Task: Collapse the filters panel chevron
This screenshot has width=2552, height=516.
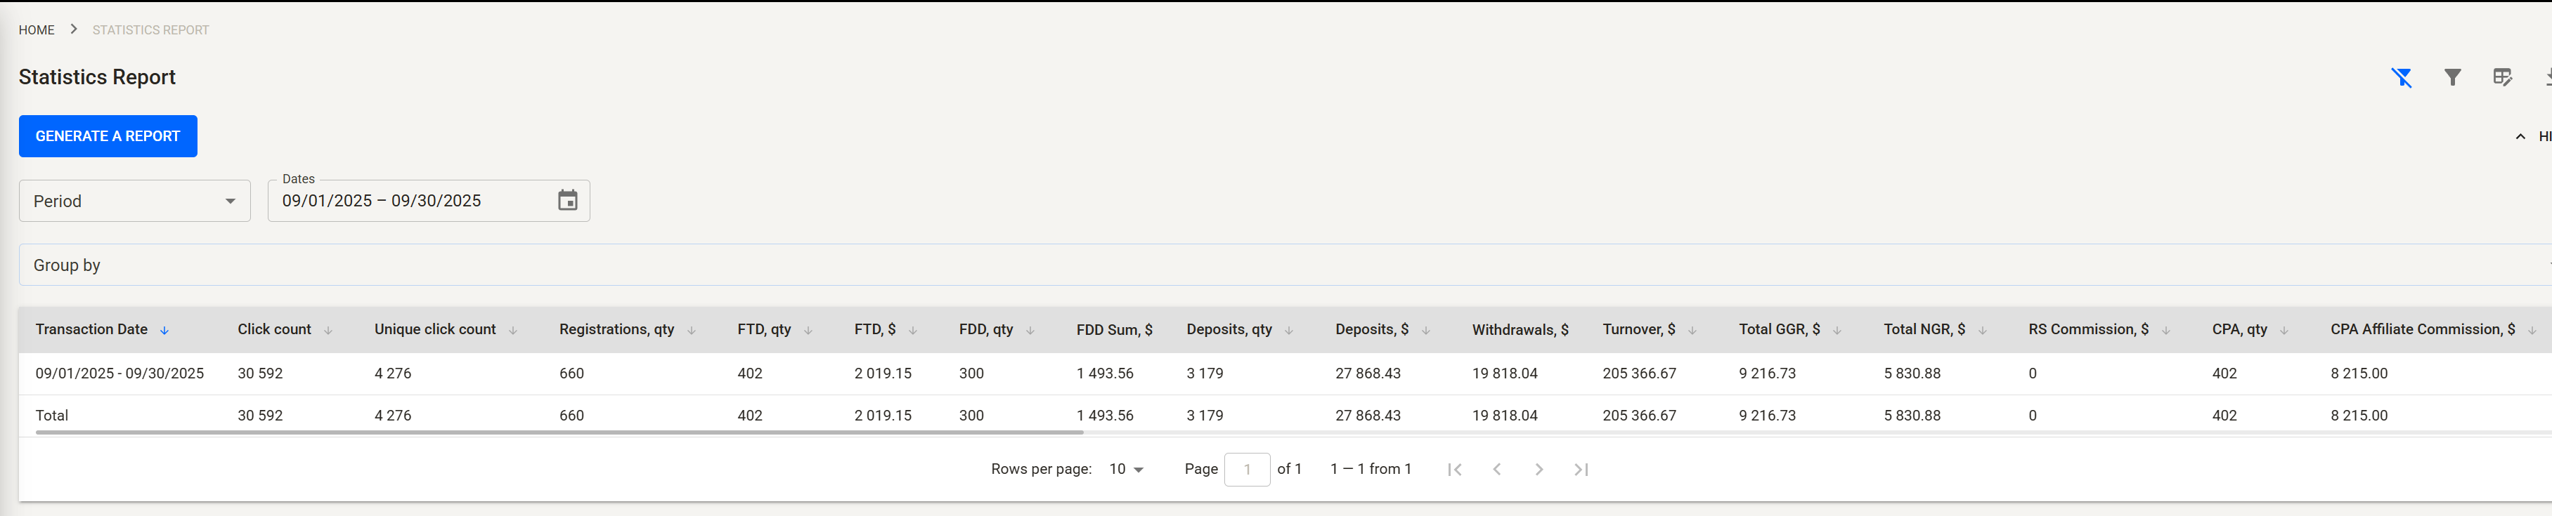Action: coord(2520,137)
